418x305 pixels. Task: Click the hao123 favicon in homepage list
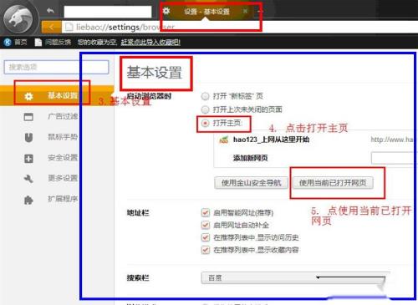tap(224, 140)
